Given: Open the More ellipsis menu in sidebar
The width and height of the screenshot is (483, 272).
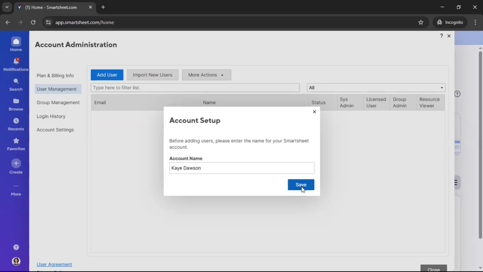Looking at the screenshot, I should click(x=16, y=186).
